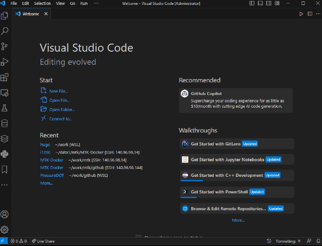This screenshot has width=322, height=246.
Task: Open the Explorer view in activity bar
Action: pos(4,16)
